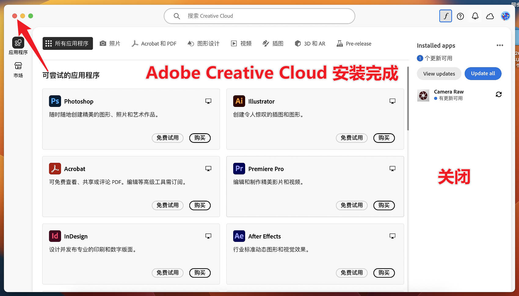Click the yellow minimize window button
Viewport: 519px width, 296px height.
23,16
